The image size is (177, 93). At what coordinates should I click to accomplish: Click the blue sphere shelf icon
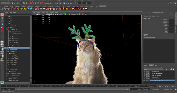pos(31,9)
